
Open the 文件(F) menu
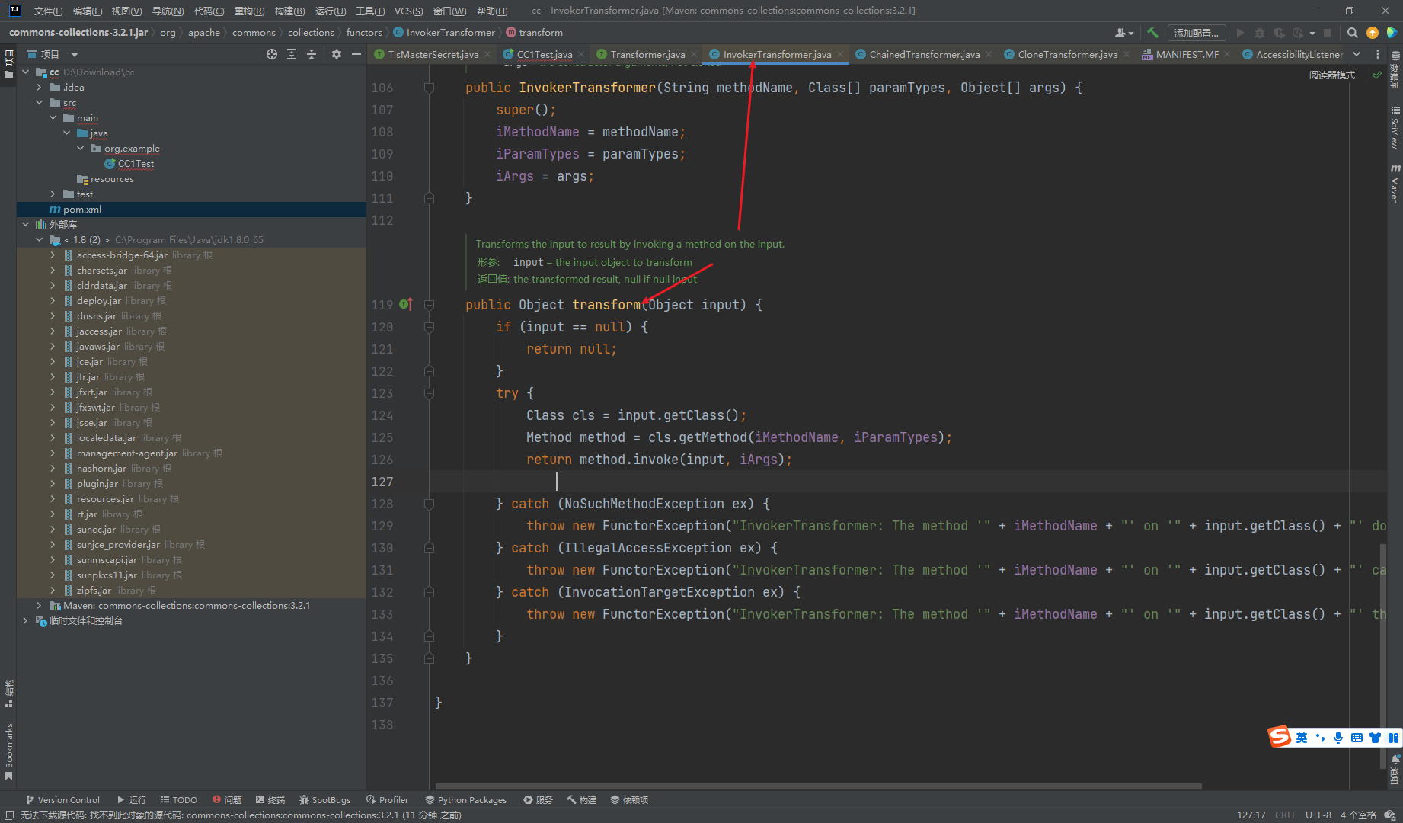pyautogui.click(x=48, y=11)
